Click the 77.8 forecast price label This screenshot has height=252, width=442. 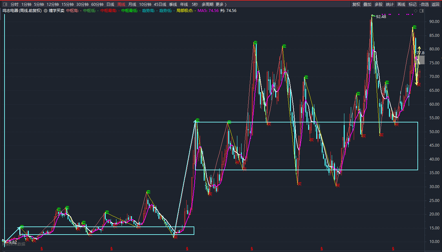420,53
